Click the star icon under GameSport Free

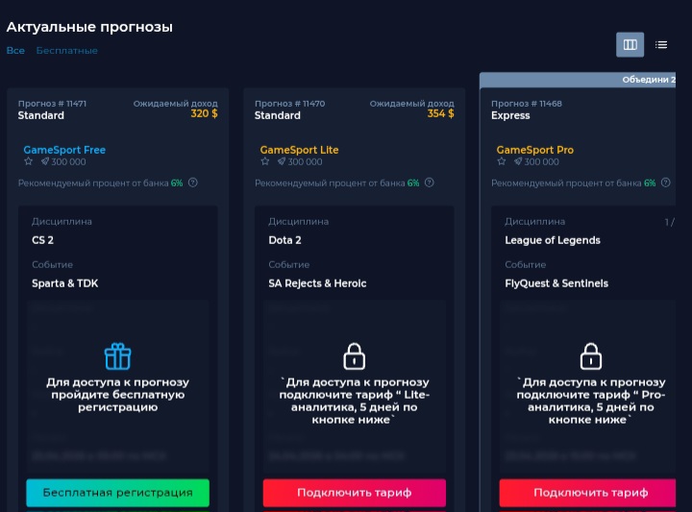28,162
